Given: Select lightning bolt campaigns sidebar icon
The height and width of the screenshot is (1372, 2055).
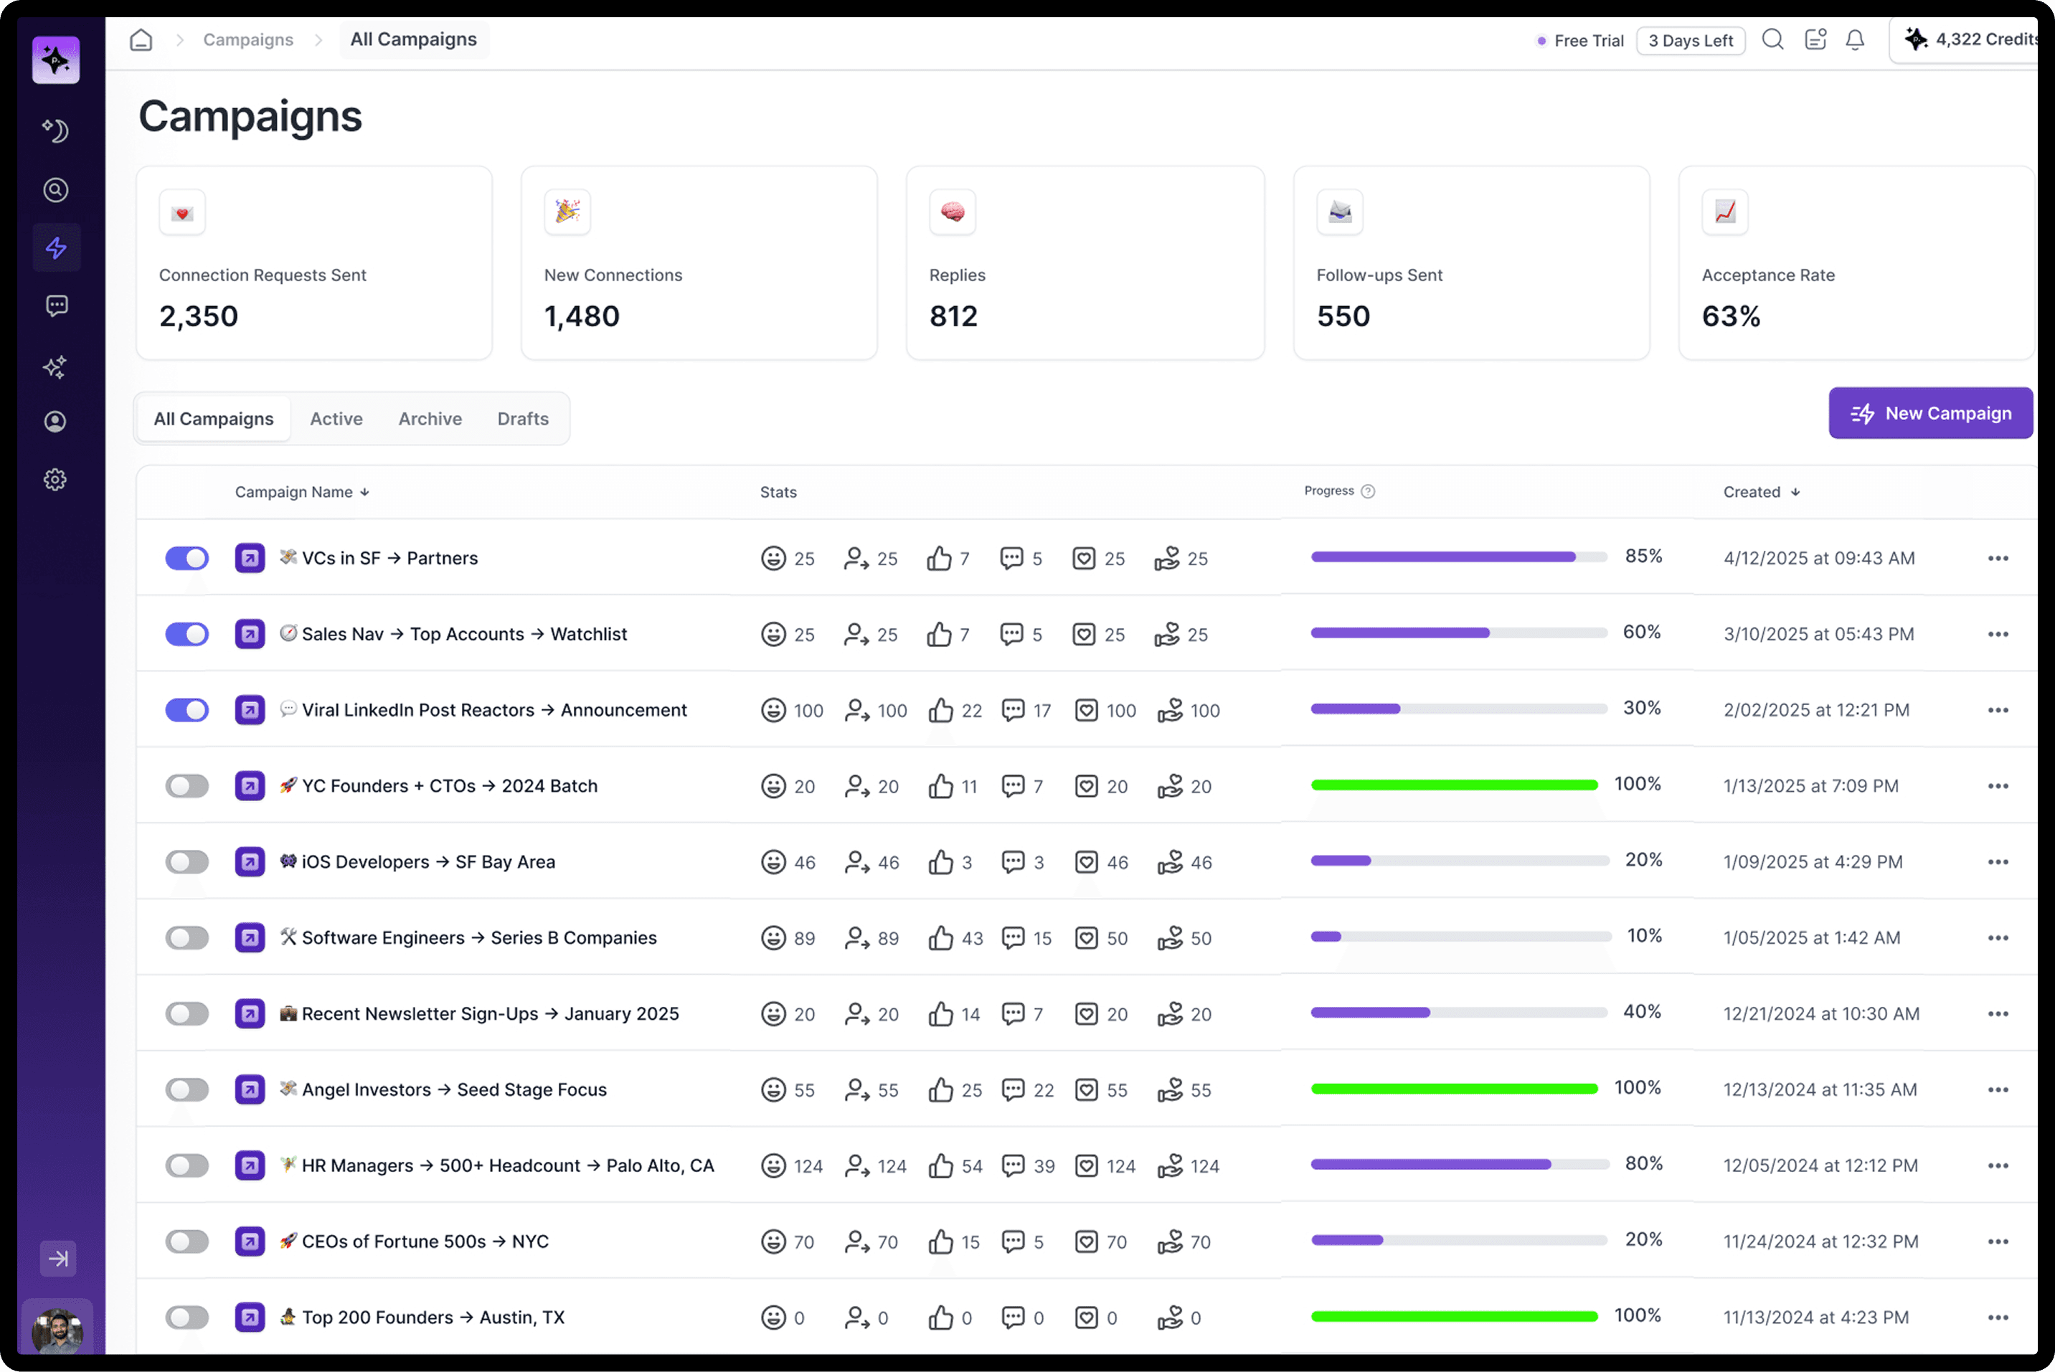Looking at the screenshot, I should point(56,247).
